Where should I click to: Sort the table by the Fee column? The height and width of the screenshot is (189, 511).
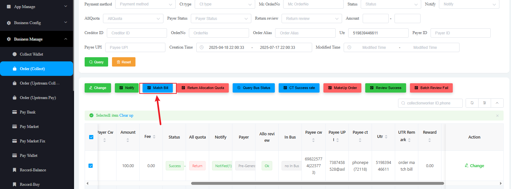[x=154, y=137]
